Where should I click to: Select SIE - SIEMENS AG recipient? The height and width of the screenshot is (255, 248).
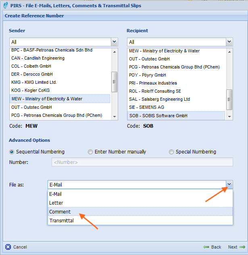click(176, 107)
